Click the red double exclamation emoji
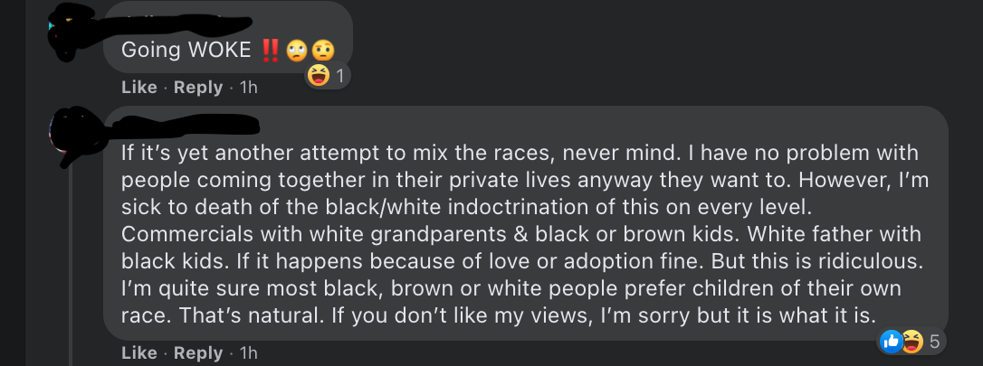 (270, 51)
